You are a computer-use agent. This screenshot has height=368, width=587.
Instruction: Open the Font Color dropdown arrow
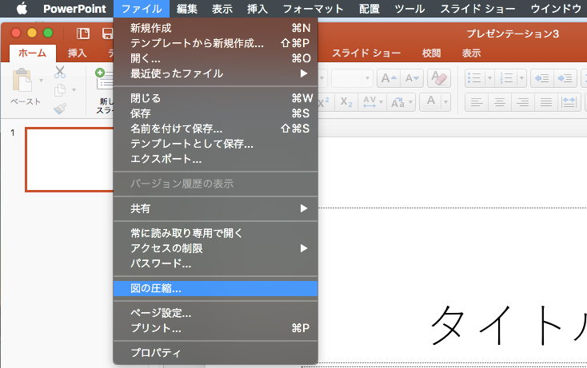click(x=445, y=102)
